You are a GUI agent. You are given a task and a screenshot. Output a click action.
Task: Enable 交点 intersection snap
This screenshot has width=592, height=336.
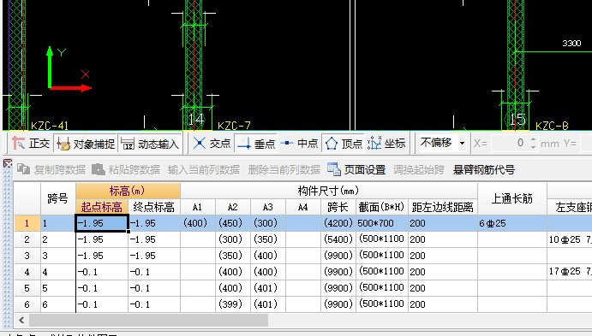pyautogui.click(x=212, y=143)
